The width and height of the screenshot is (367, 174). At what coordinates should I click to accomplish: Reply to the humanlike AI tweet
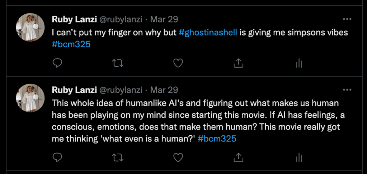coord(57,157)
